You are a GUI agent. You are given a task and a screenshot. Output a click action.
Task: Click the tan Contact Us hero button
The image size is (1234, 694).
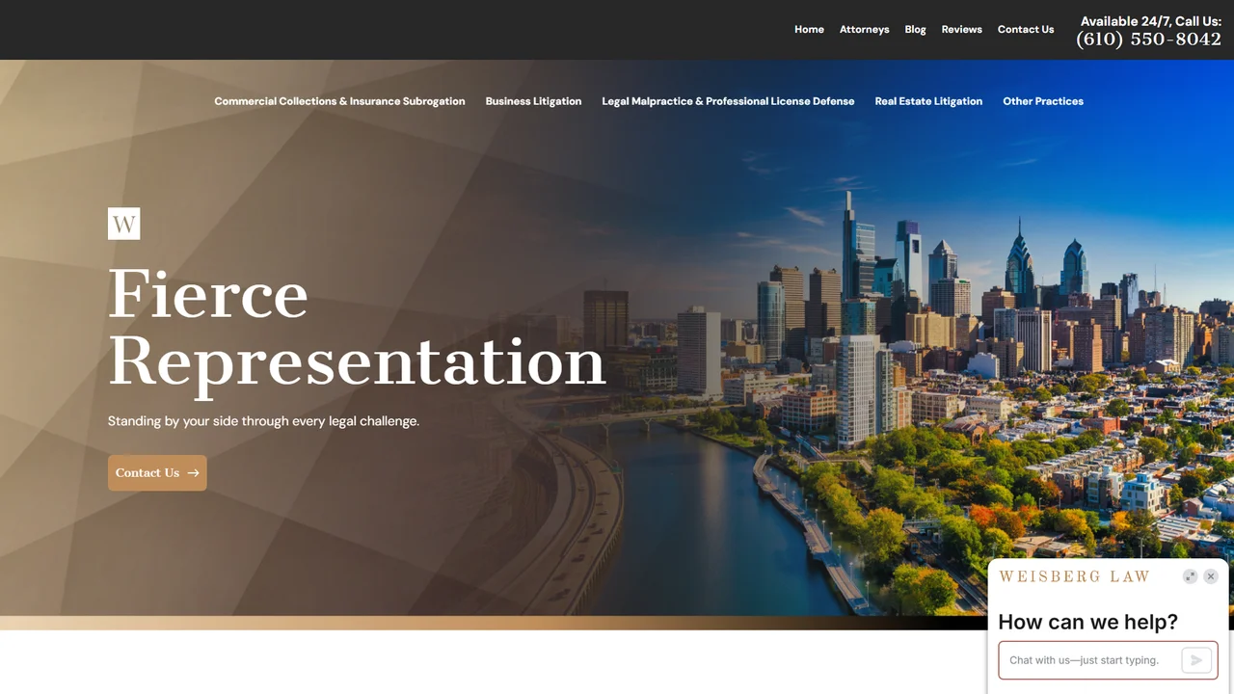click(157, 473)
